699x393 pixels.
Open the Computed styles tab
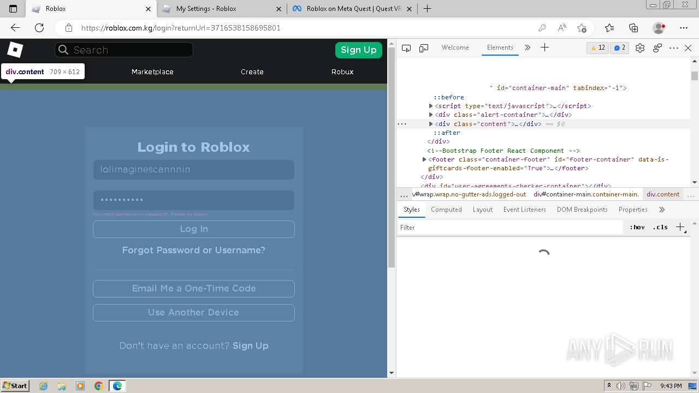pyautogui.click(x=446, y=210)
